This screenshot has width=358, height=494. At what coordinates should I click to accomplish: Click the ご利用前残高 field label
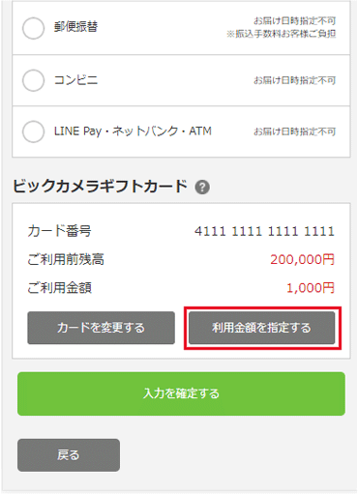pos(66,259)
